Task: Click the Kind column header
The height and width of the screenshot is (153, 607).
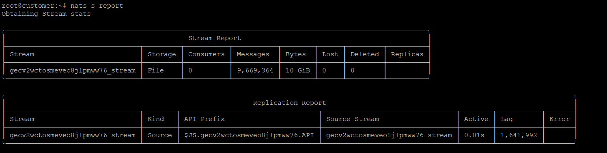Action: (x=156, y=119)
